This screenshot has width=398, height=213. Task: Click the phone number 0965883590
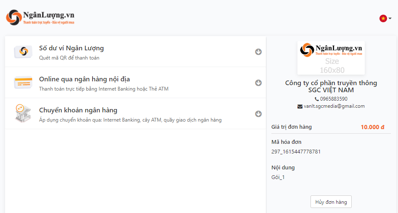tap(334, 99)
